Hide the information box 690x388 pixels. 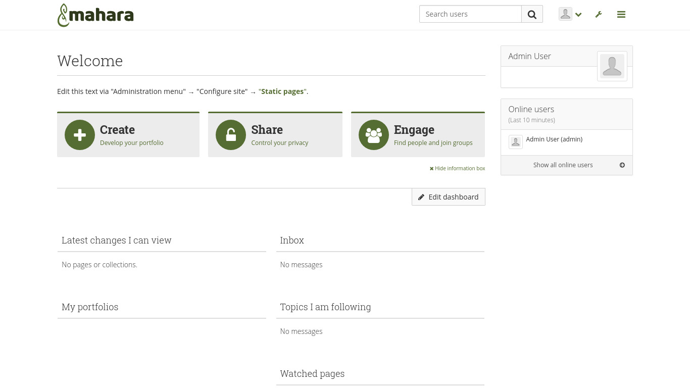(457, 168)
